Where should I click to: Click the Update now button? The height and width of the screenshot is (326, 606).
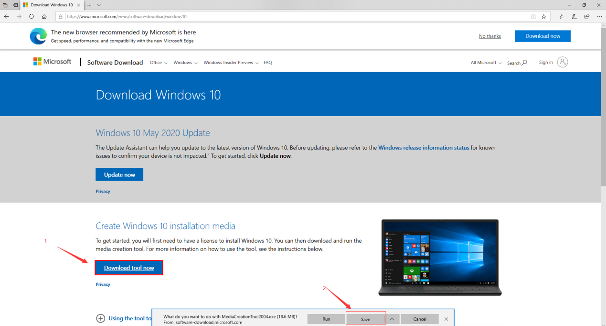tap(119, 174)
